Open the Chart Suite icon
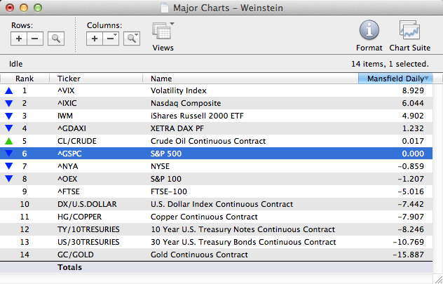443x284 pixels. click(x=409, y=31)
